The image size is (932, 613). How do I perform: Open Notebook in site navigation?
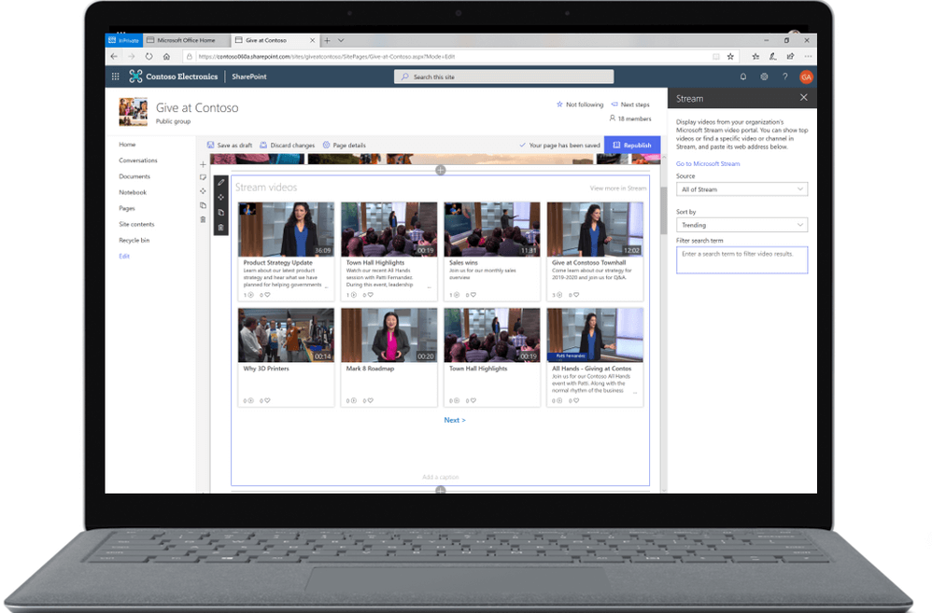[133, 192]
